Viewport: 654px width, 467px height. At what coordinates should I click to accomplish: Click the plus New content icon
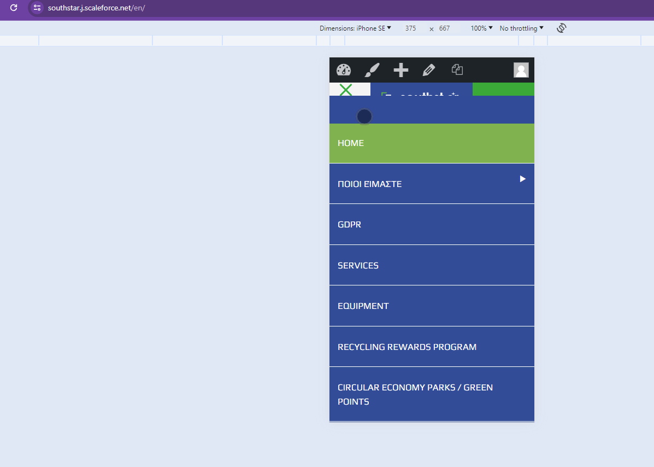point(401,69)
